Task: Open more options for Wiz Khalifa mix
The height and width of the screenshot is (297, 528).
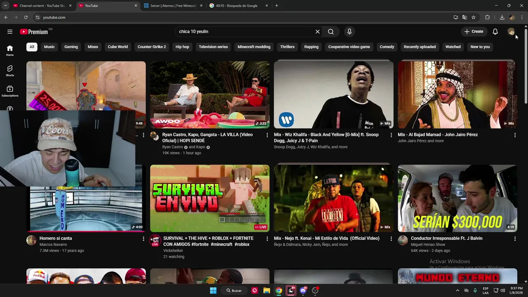Action: click(x=391, y=135)
